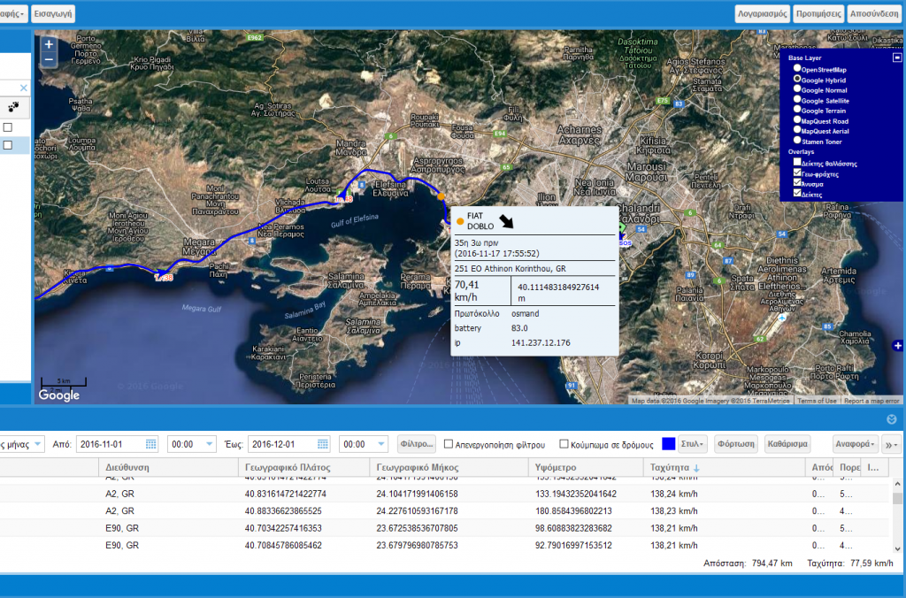Click the blue plus overview icon on map edge

897,346
